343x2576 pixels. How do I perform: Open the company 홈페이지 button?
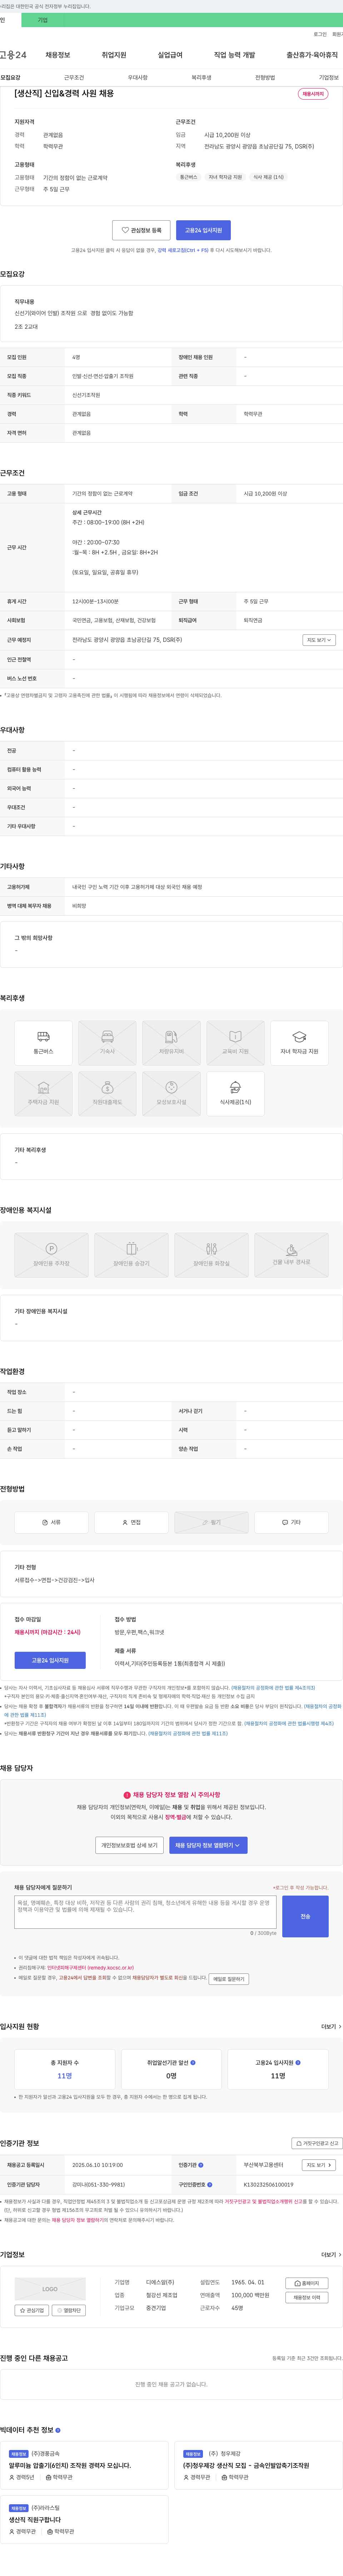click(x=307, y=2283)
